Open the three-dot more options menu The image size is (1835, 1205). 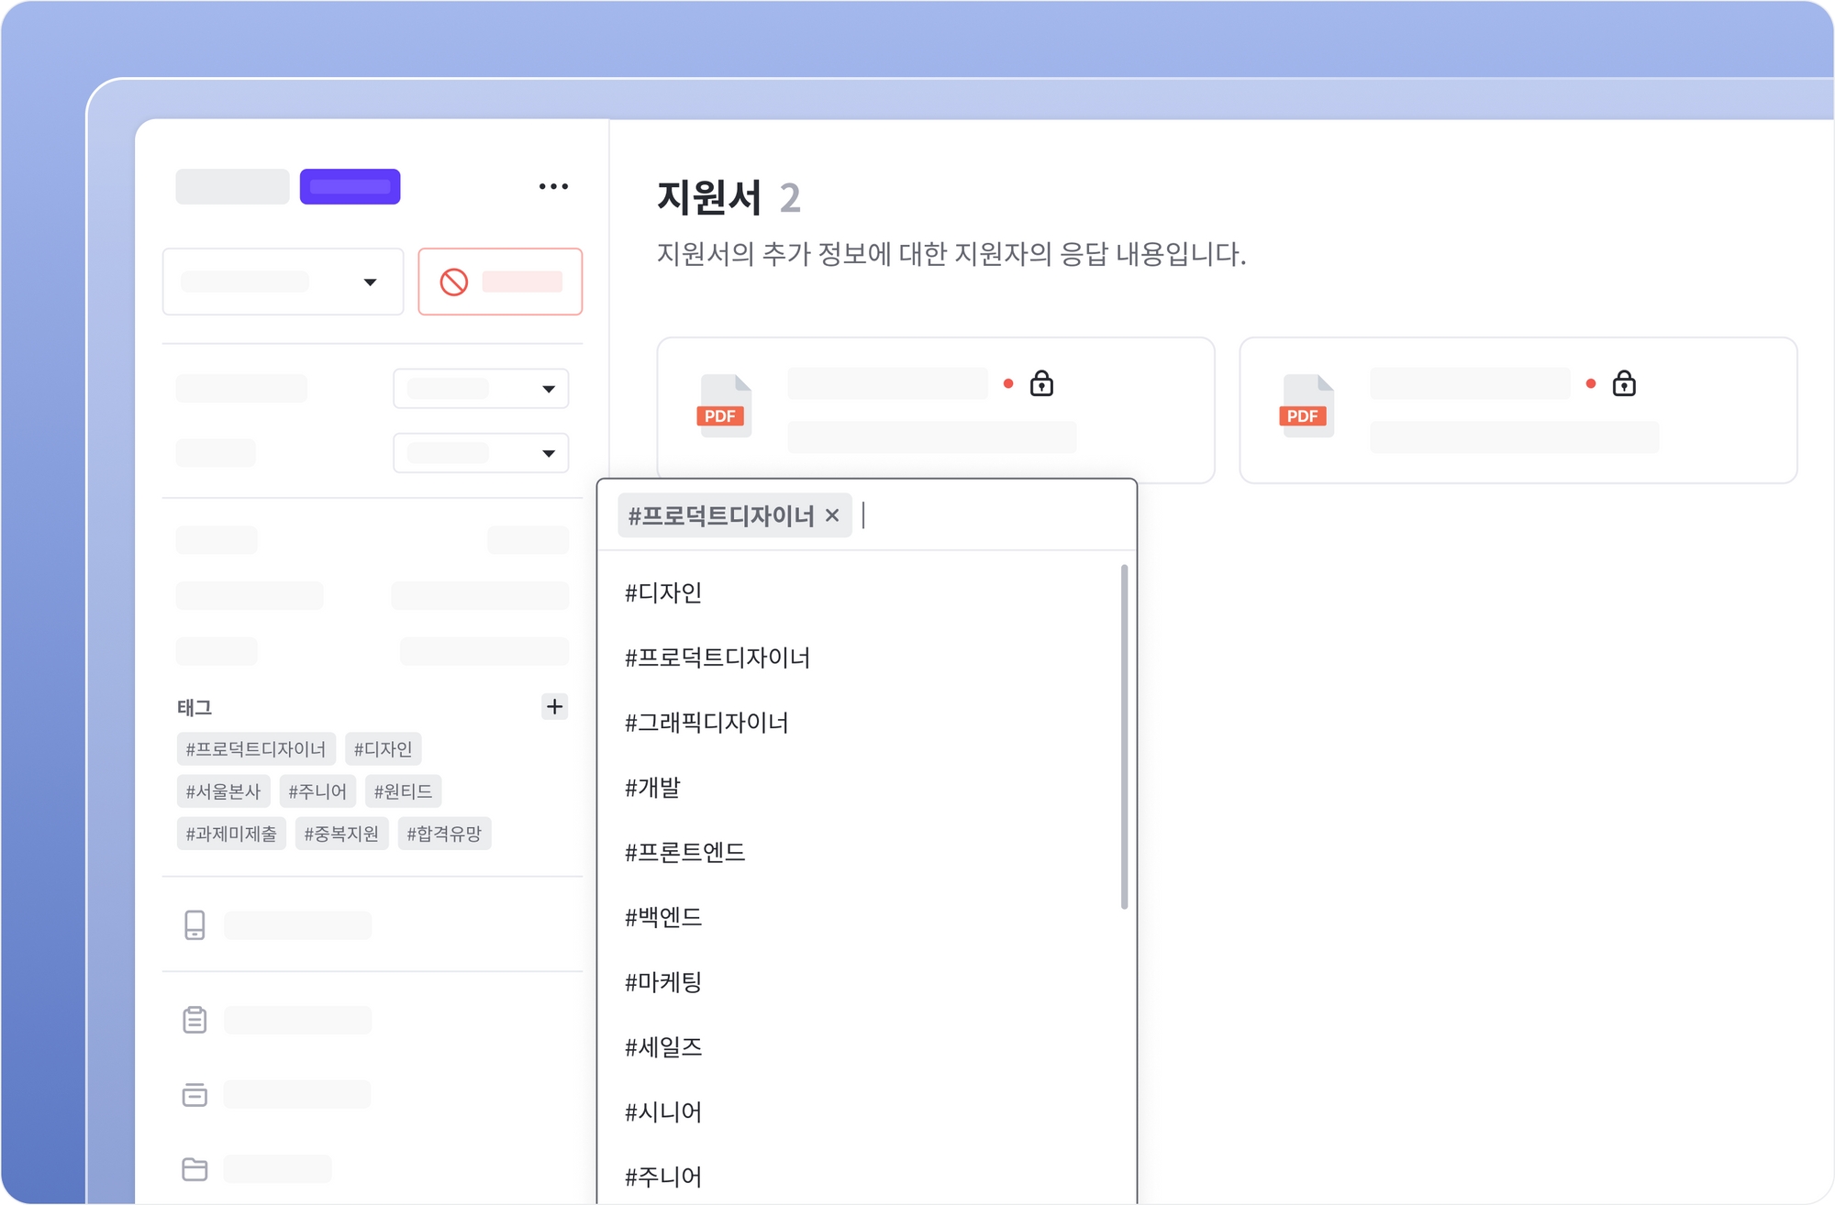(x=553, y=186)
